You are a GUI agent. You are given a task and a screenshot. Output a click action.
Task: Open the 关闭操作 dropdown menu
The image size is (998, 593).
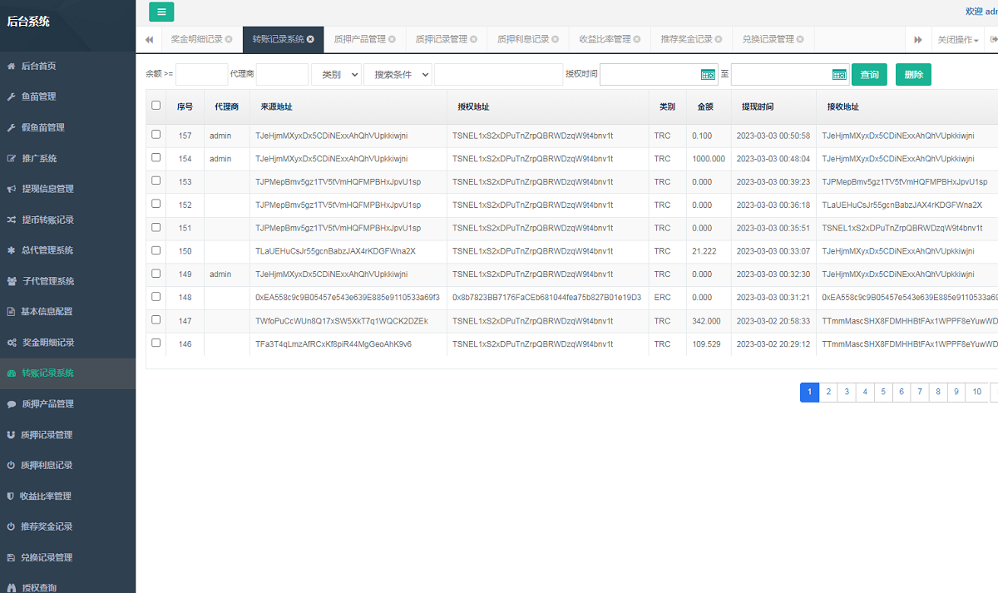pos(957,39)
